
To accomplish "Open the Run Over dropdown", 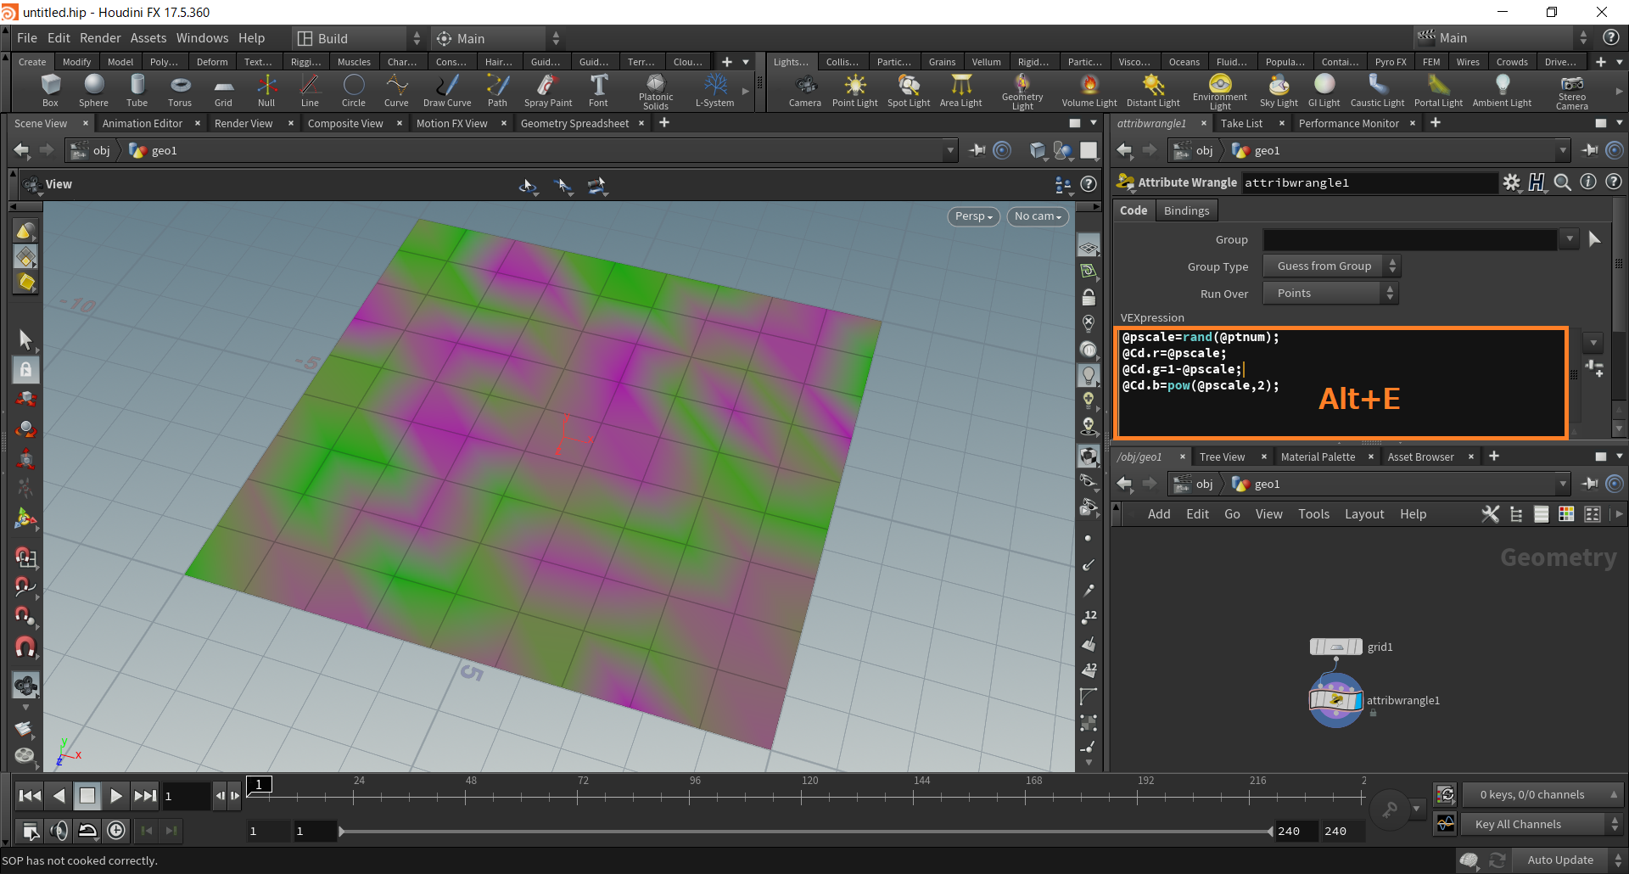I will (1330, 294).
